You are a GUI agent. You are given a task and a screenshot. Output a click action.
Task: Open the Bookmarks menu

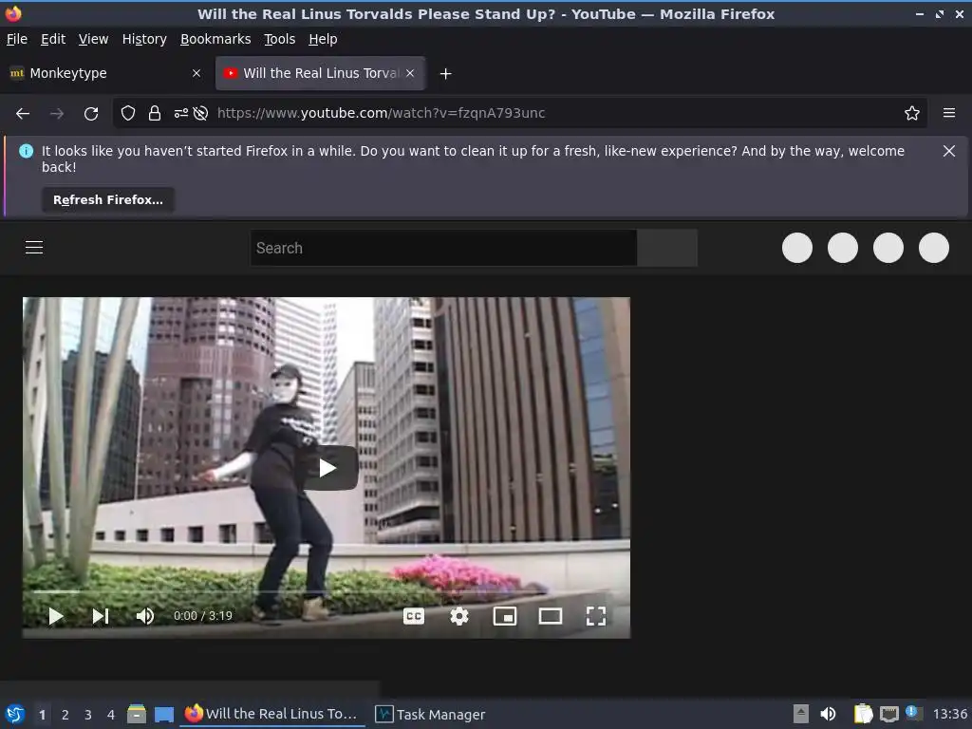pyautogui.click(x=215, y=39)
